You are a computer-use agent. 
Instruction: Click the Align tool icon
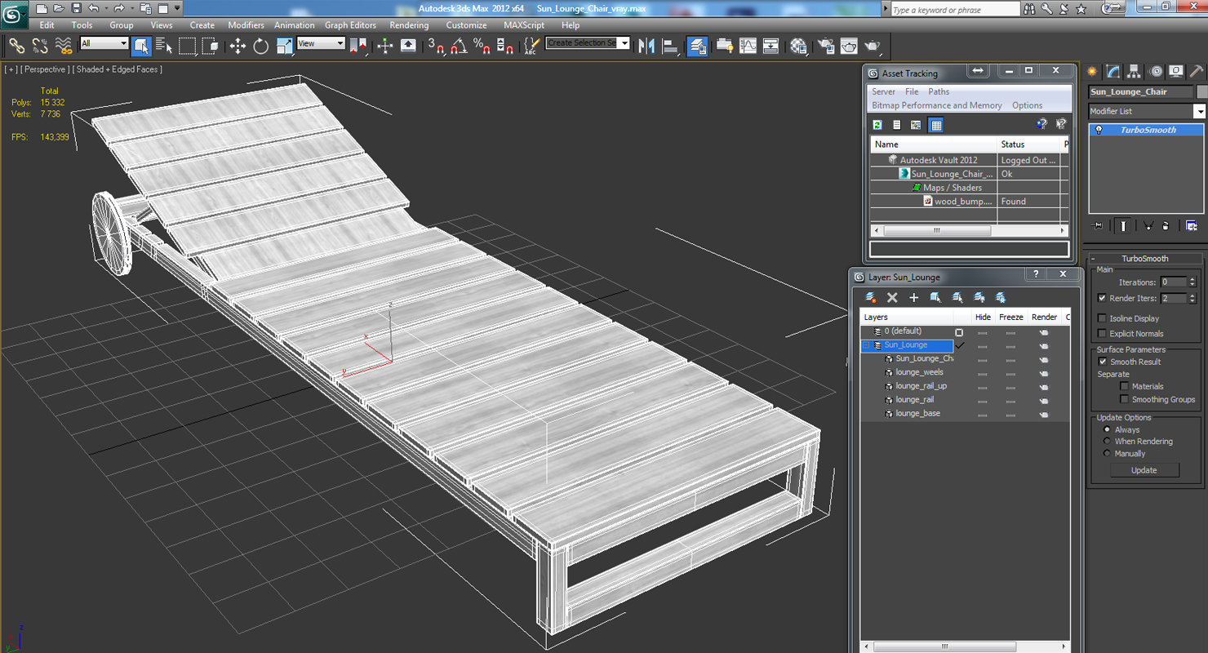[670, 46]
